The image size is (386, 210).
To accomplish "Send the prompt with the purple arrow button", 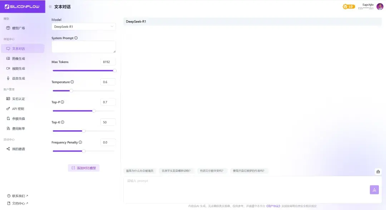I will (x=374, y=190).
